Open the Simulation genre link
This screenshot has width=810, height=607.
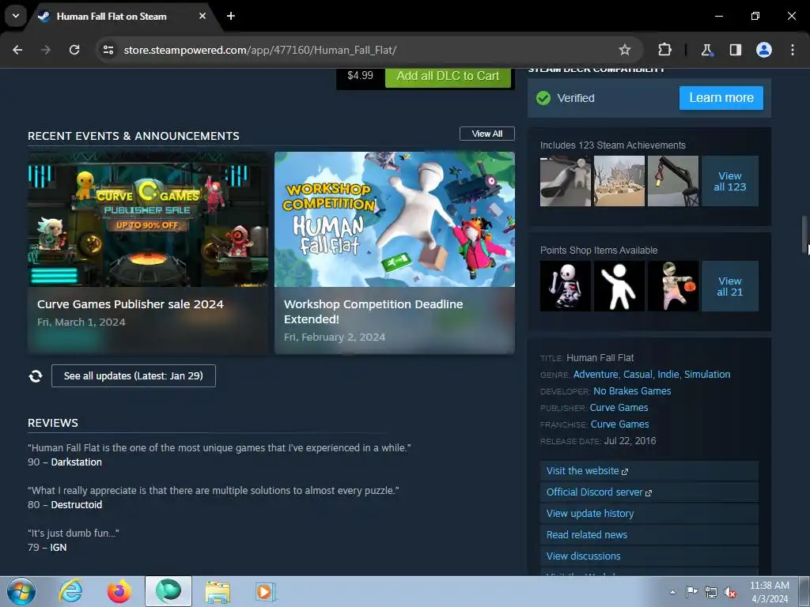point(707,374)
